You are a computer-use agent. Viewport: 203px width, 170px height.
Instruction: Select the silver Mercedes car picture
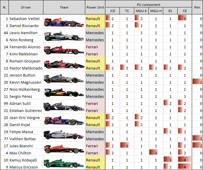pos(64,36)
